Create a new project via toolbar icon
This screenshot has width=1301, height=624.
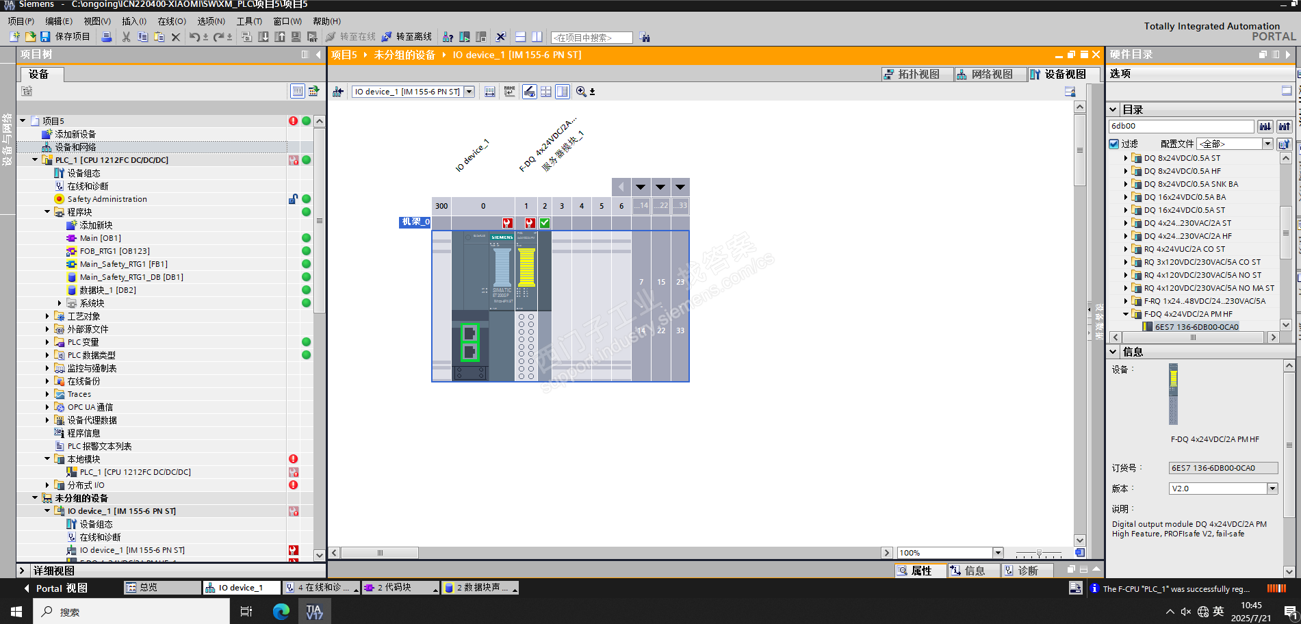pos(14,37)
